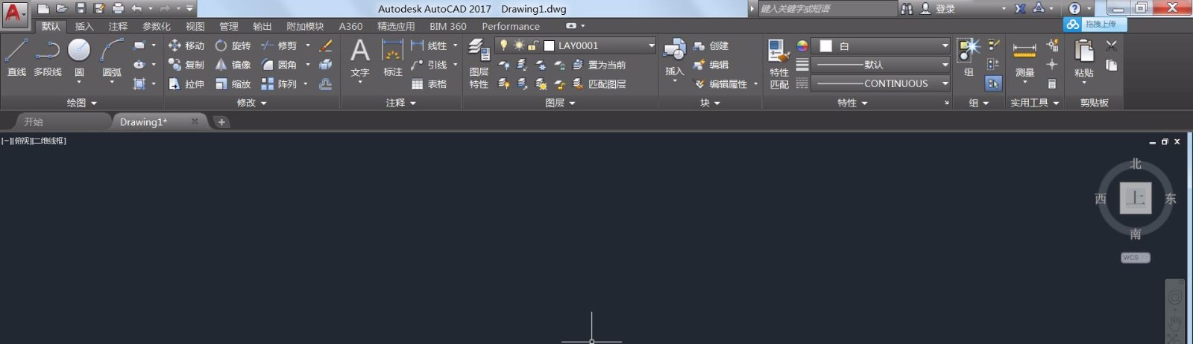Select the 圆弧 (Arc) tool

112,58
